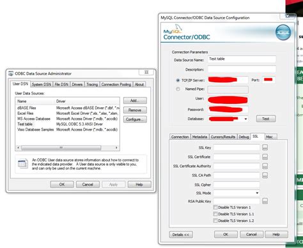This screenshot has width=303, height=248.
Task: Open the Drivers tab
Action: 77,85
